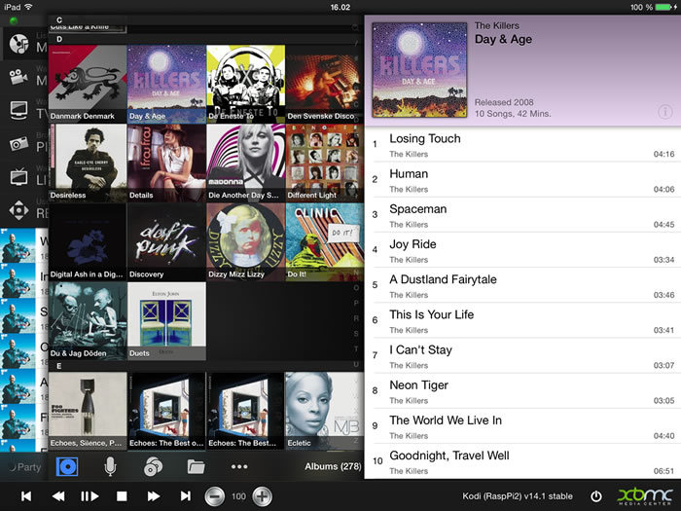Tap the Wi-Fi status icon

click(28, 7)
